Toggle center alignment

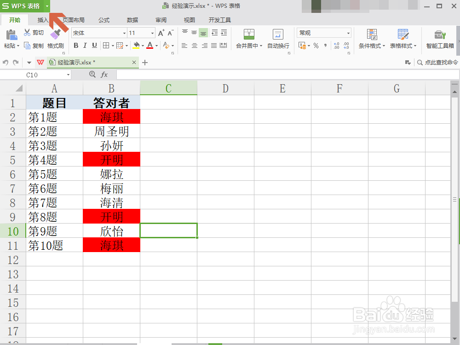click(195, 46)
